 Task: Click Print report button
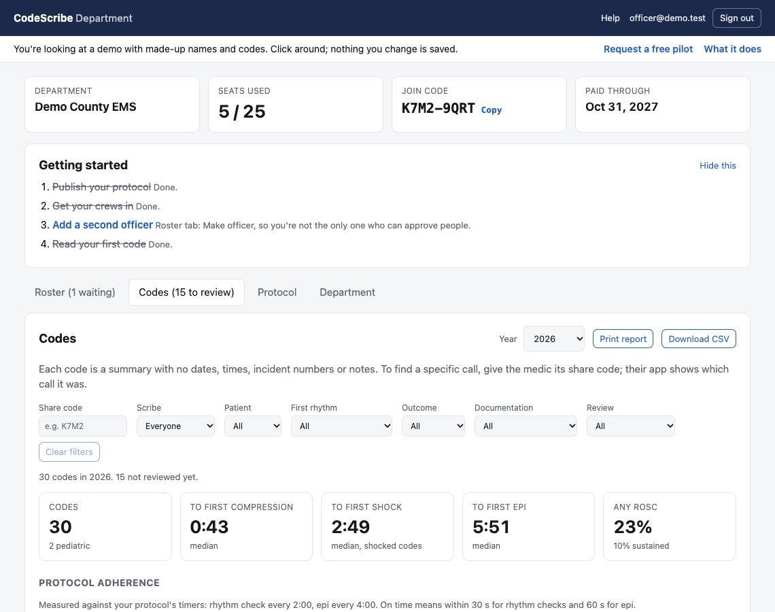click(x=623, y=339)
